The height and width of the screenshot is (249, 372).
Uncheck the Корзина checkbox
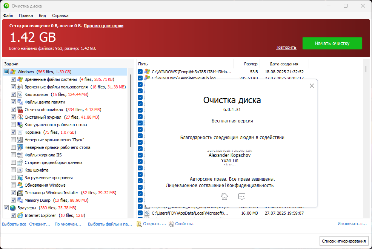[x=13, y=132]
